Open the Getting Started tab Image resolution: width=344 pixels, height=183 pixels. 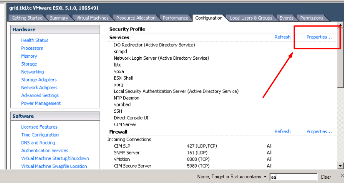point(27,18)
